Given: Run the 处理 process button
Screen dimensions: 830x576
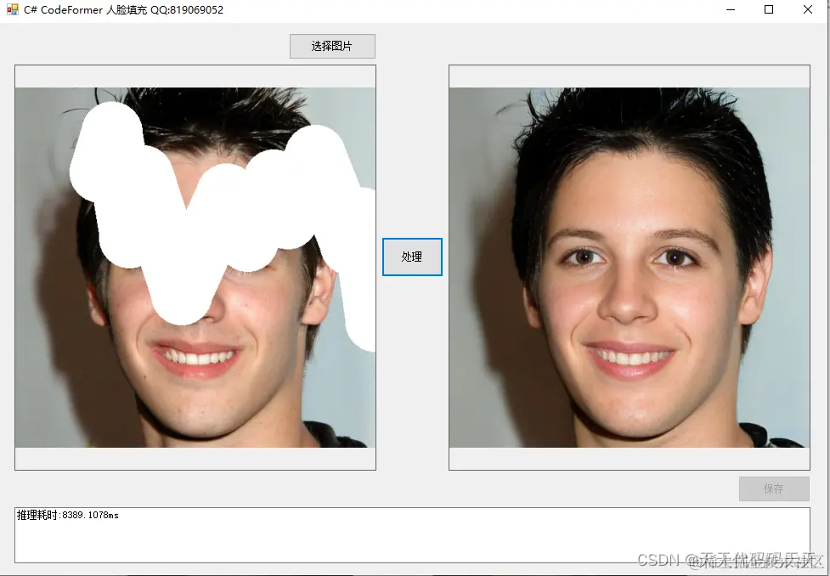Looking at the screenshot, I should [x=412, y=257].
